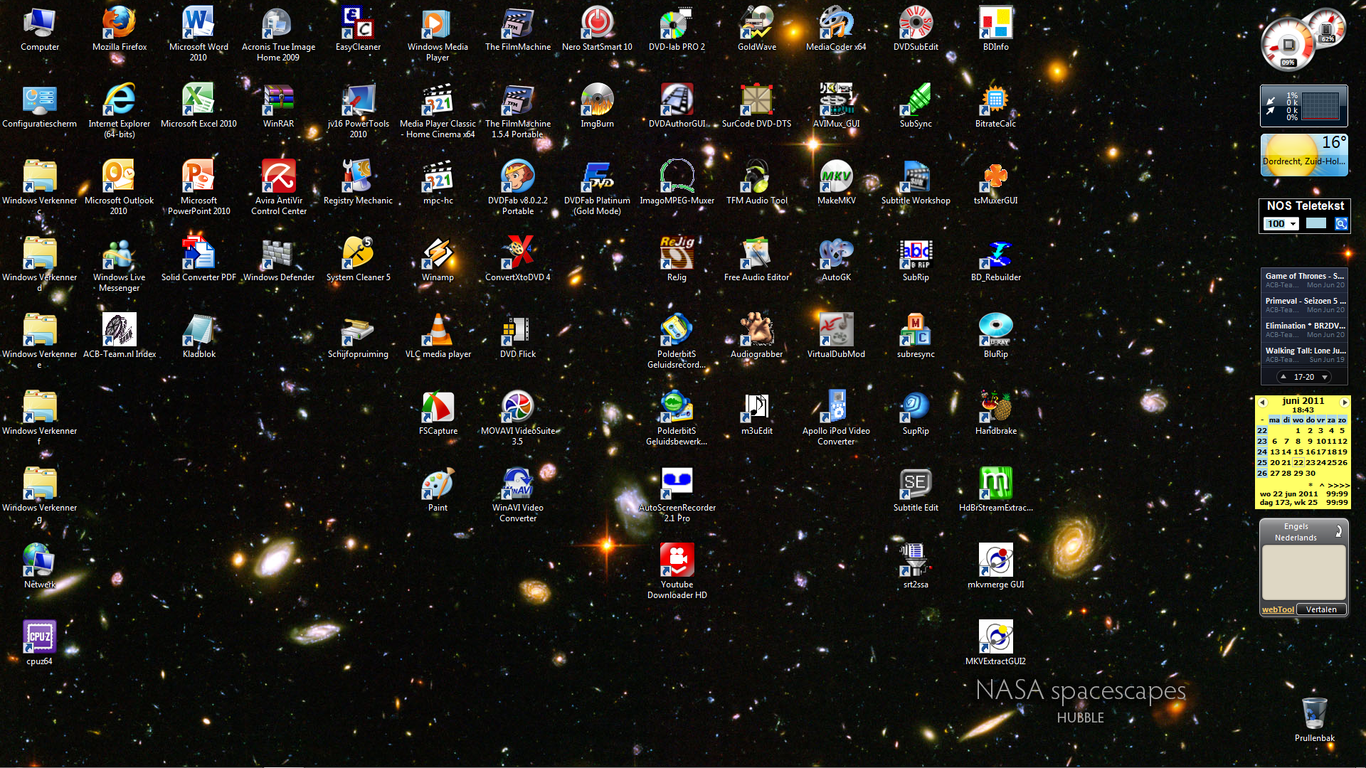Click week number 24 in calendar gadget
Viewport: 1366px width, 768px height.
pos(1262,452)
